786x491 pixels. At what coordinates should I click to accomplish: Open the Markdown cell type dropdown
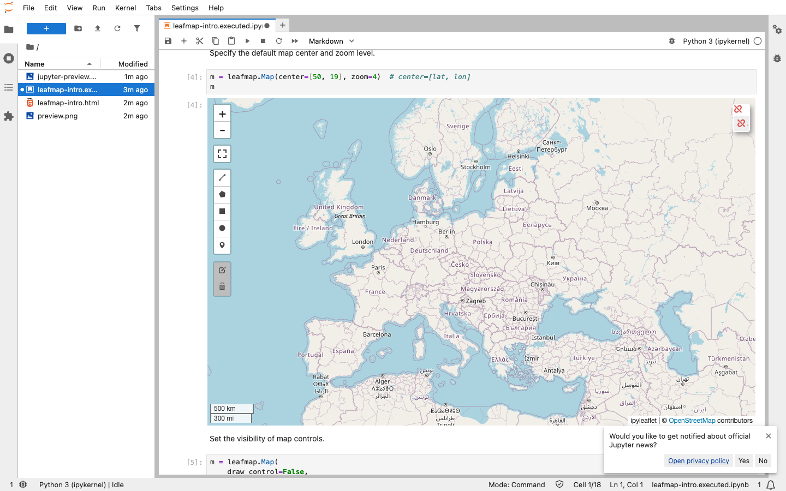coord(331,41)
